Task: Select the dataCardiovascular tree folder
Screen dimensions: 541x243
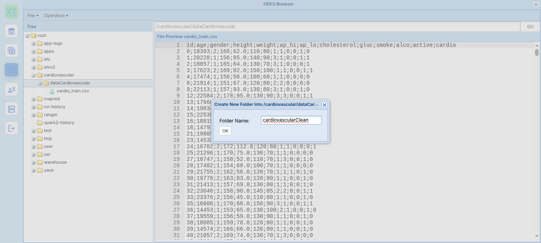Action: click(x=70, y=83)
